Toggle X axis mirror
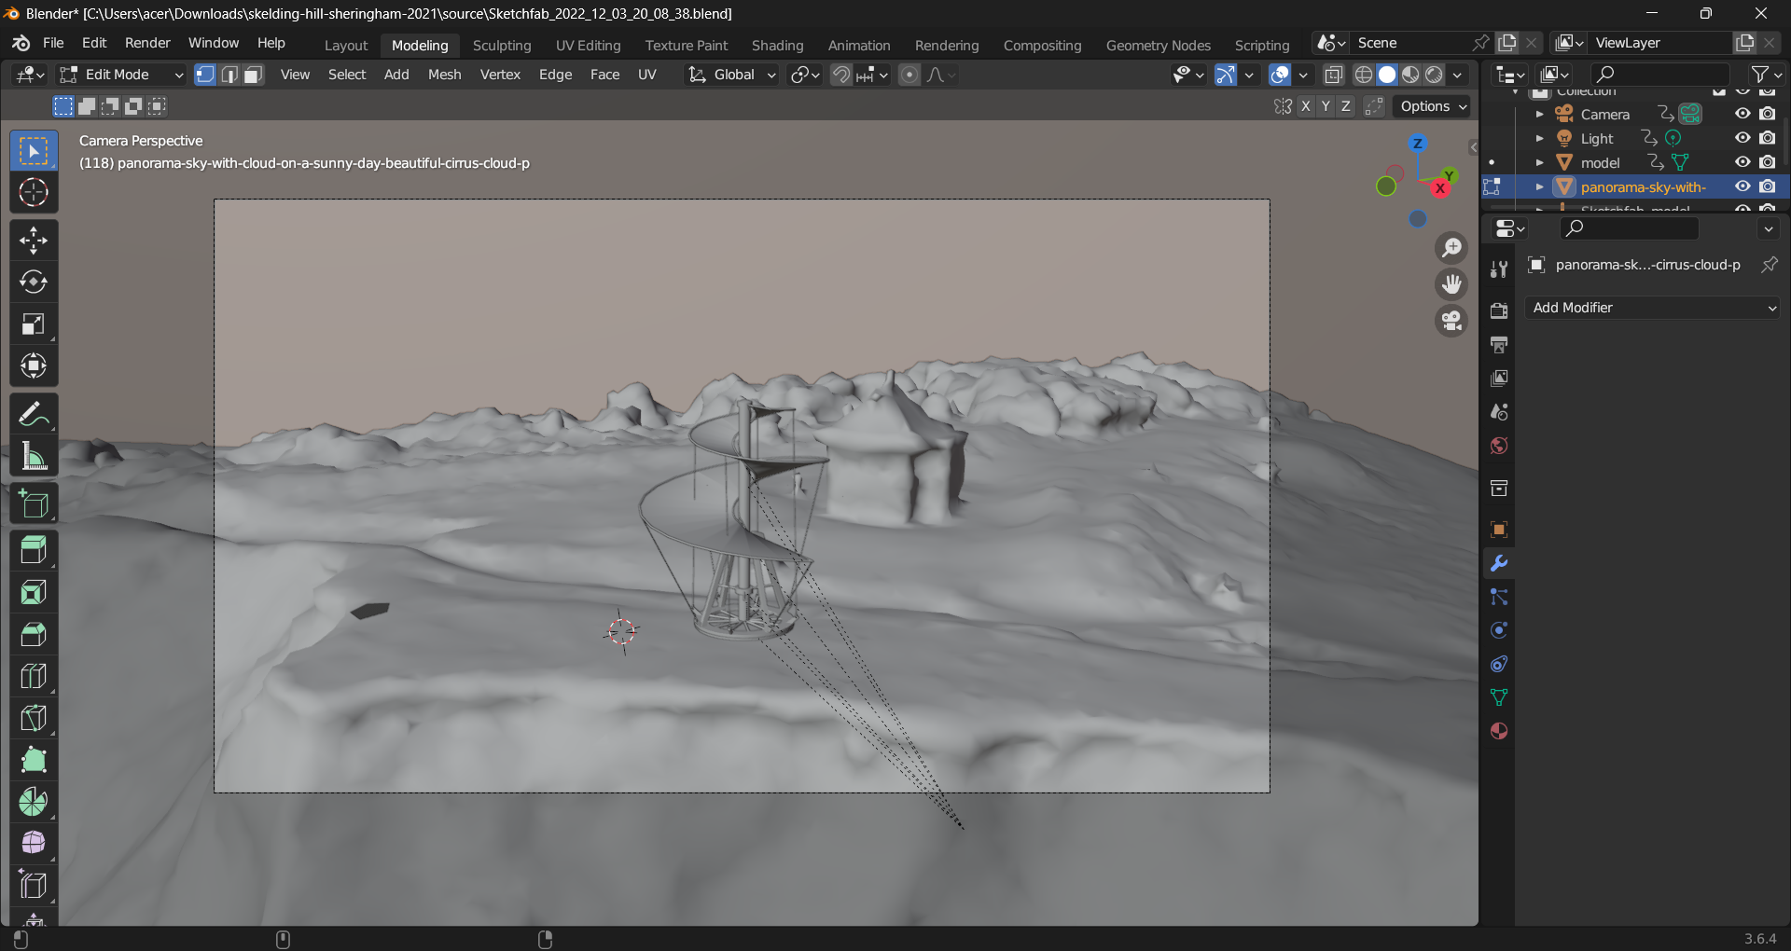Image resolution: width=1791 pixels, height=951 pixels. pyautogui.click(x=1305, y=106)
